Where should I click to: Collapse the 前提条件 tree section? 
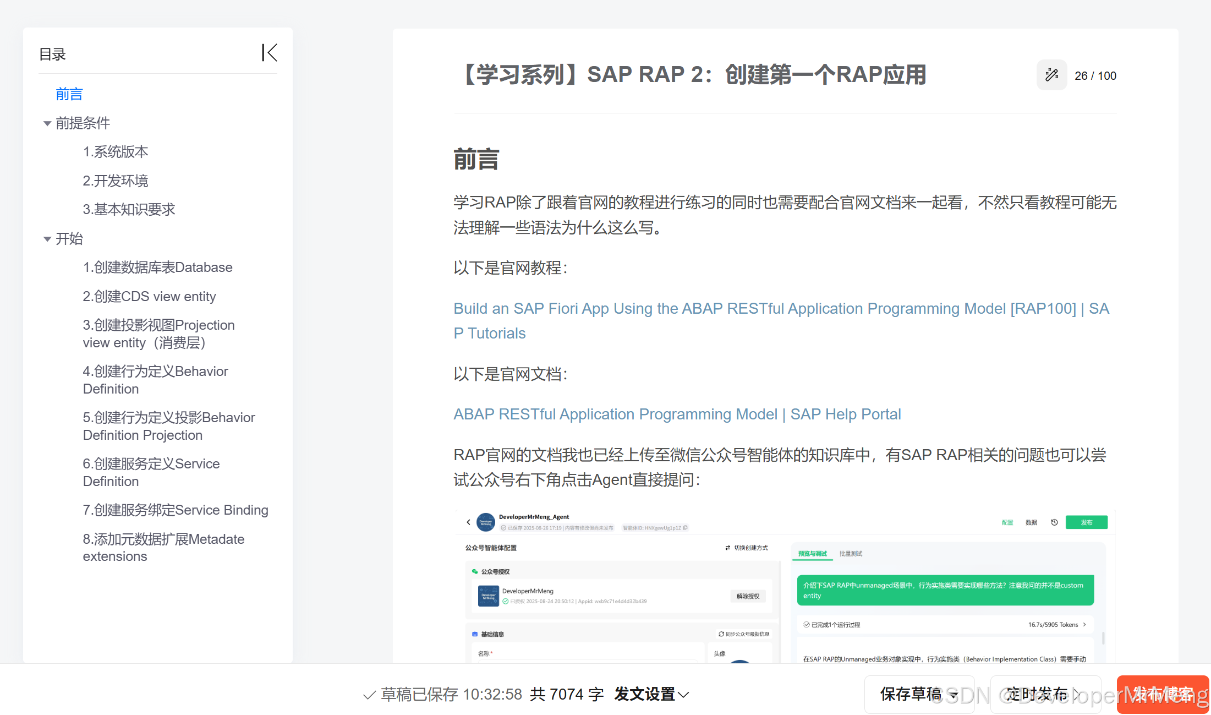(47, 123)
